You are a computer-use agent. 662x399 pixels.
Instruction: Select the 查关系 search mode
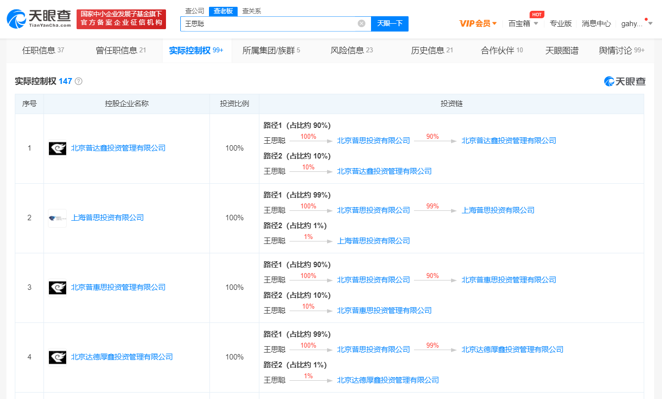coord(251,11)
